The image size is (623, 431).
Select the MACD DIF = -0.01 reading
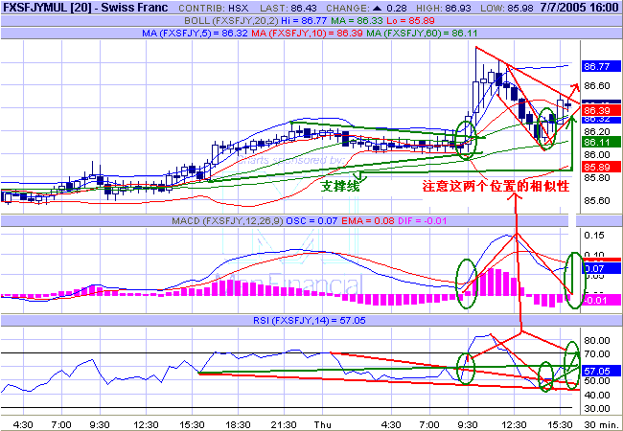422,220
